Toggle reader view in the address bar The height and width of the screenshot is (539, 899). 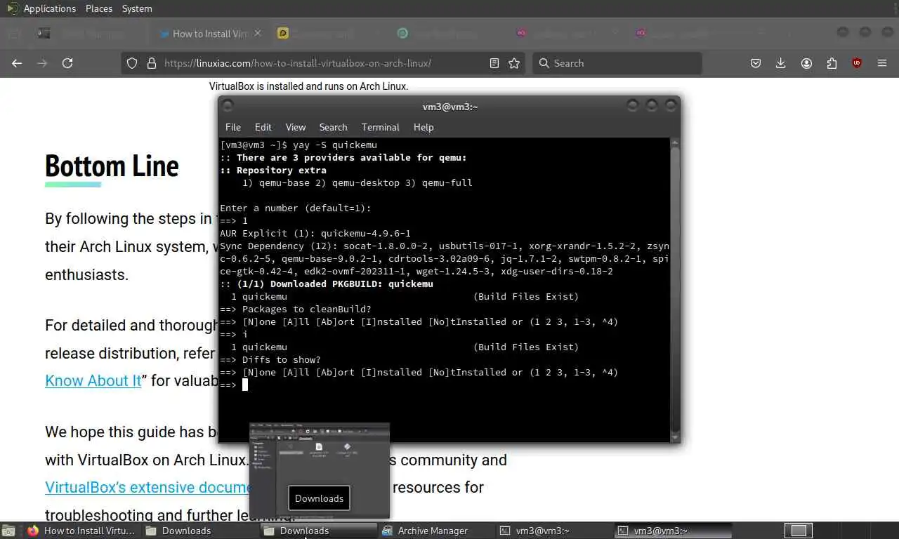click(x=494, y=63)
